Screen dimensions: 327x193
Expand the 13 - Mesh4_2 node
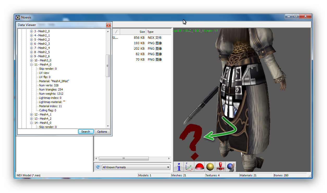pyautogui.click(x=31, y=119)
